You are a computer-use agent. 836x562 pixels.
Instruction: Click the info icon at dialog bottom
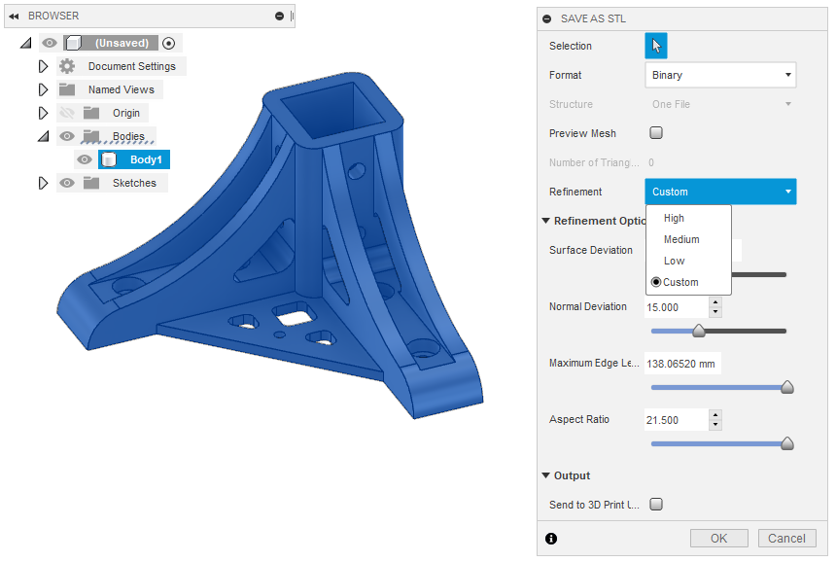[551, 538]
